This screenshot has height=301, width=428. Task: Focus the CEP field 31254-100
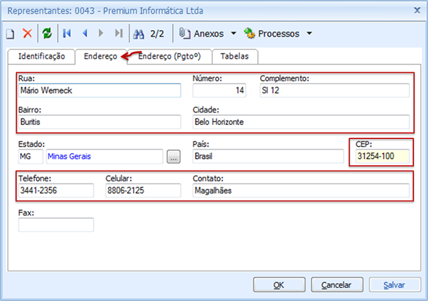(x=383, y=157)
